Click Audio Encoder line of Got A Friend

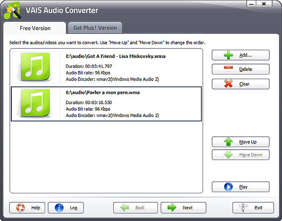112,79
